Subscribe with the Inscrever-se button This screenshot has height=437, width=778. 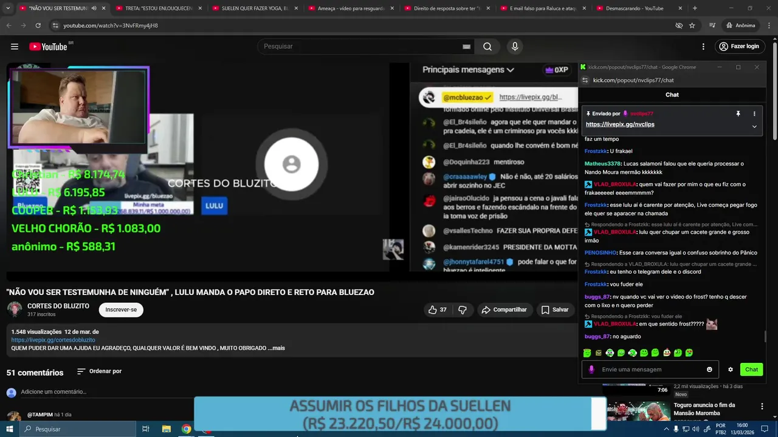tap(121, 310)
